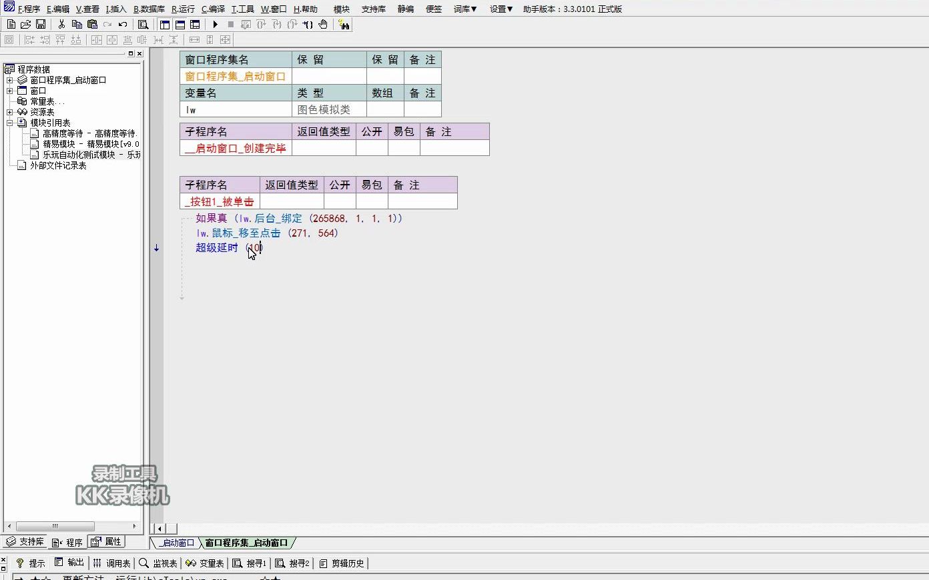Select the 精易模块 module entry
The image size is (929, 580).
(91, 144)
